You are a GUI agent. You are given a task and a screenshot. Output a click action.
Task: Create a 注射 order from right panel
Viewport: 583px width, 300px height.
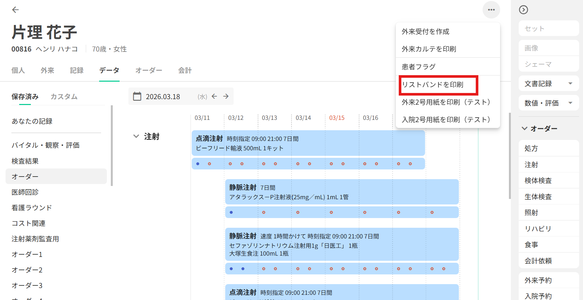(549, 165)
